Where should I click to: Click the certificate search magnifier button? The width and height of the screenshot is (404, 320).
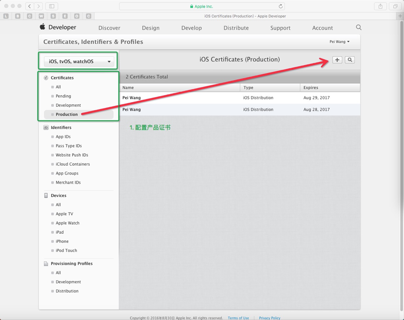(x=350, y=60)
